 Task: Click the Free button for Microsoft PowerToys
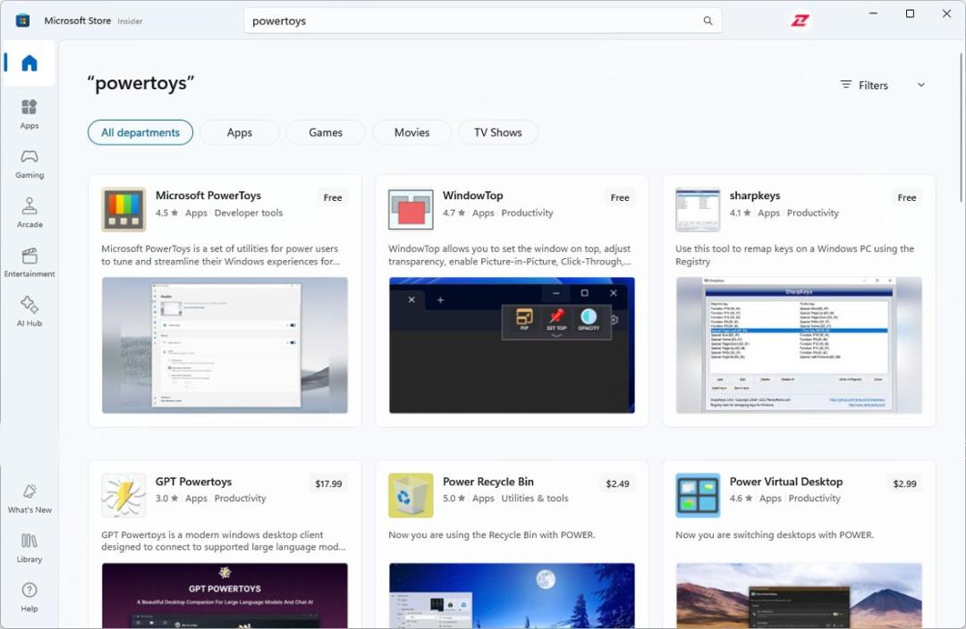click(x=333, y=197)
